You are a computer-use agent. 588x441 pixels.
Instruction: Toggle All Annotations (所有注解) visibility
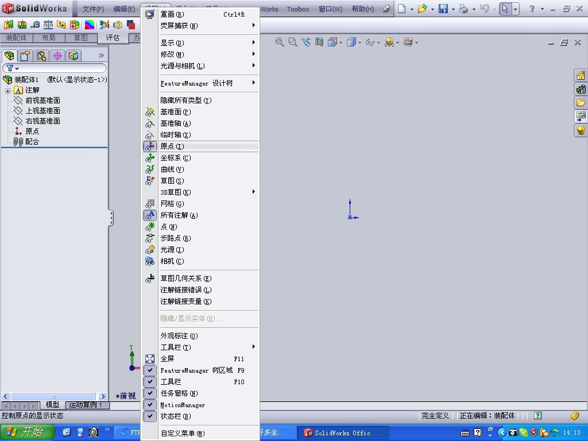click(201, 215)
